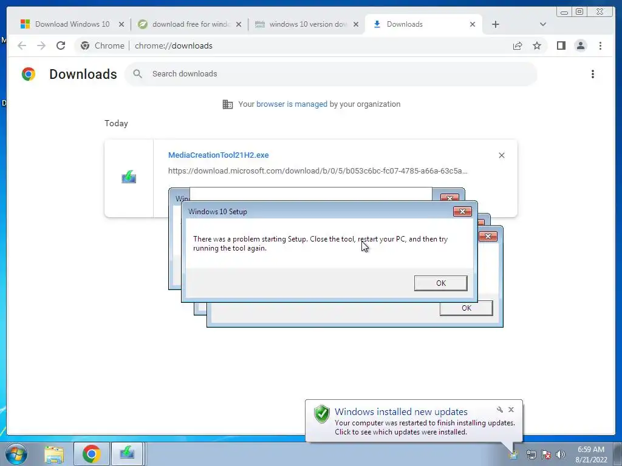Click the managed organization building icon
The width and height of the screenshot is (622, 466).
228,104
